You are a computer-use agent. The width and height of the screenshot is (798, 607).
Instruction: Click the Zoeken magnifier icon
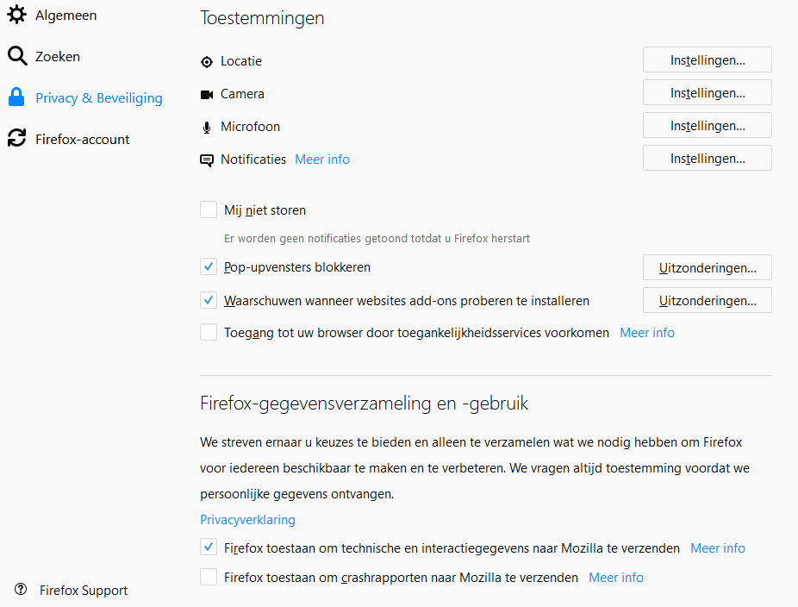(x=17, y=57)
